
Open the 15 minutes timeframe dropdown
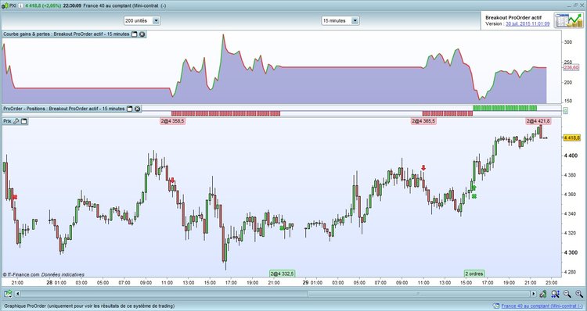click(x=340, y=20)
